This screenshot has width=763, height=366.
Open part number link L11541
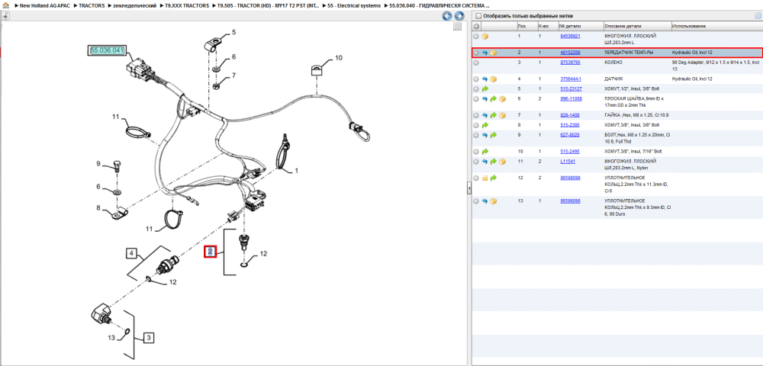coord(568,162)
